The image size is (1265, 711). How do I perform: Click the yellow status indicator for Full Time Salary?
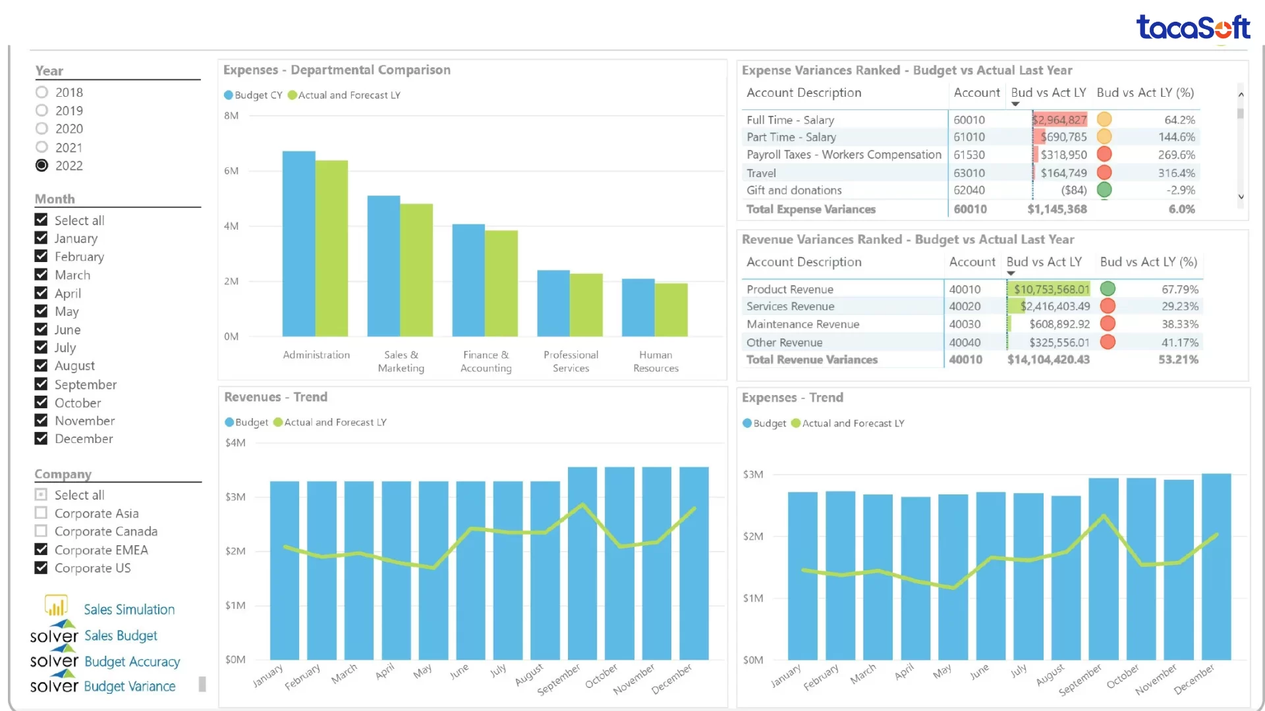point(1104,120)
